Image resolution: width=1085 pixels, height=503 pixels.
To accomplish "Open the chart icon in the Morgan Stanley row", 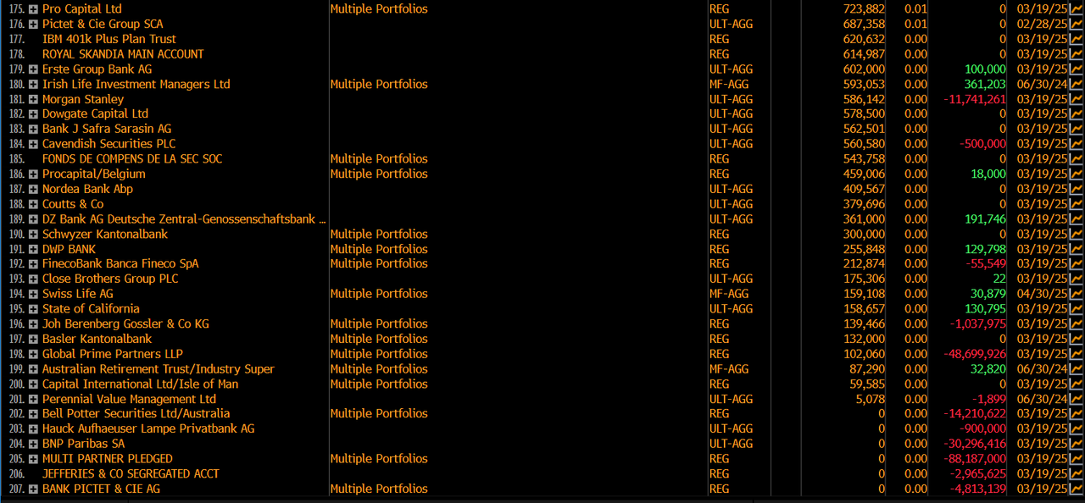I will 1077,99.
